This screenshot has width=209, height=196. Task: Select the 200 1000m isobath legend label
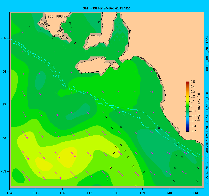coord(56,16)
